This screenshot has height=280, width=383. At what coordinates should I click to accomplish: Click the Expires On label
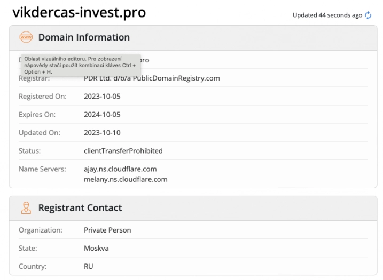click(x=37, y=115)
